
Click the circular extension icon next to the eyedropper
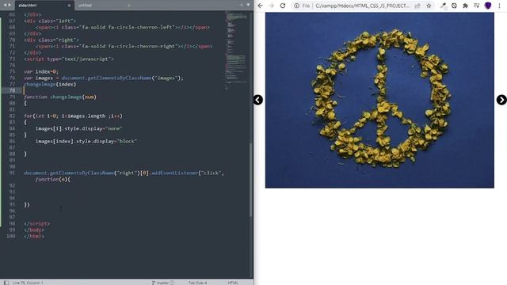pos(454,6)
